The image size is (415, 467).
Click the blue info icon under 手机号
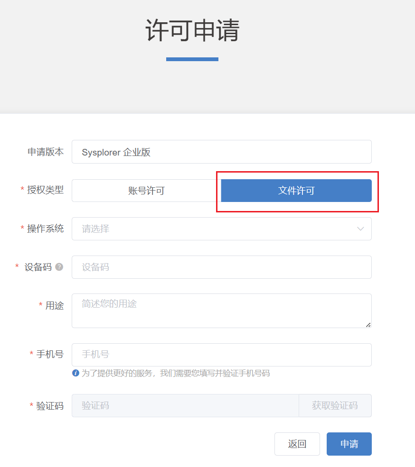click(75, 373)
